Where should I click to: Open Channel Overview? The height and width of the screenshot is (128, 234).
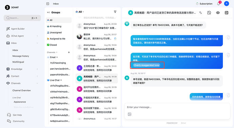point(21,90)
